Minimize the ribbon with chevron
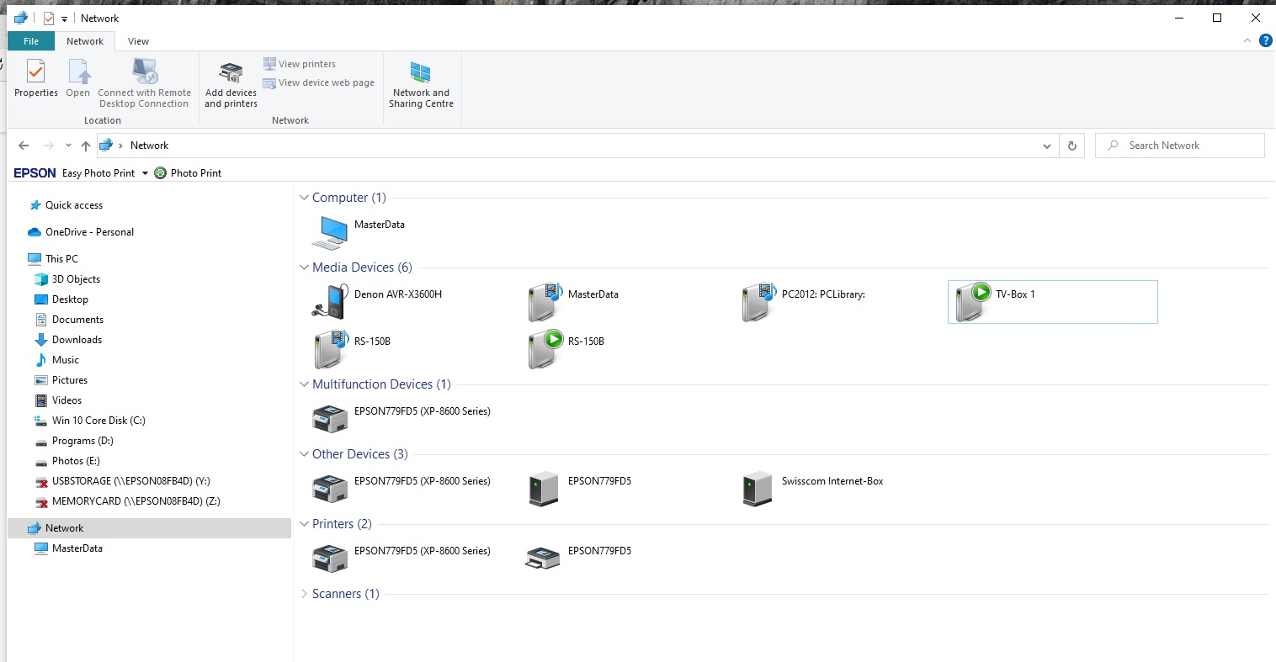This screenshot has height=662, width=1276. click(x=1247, y=41)
